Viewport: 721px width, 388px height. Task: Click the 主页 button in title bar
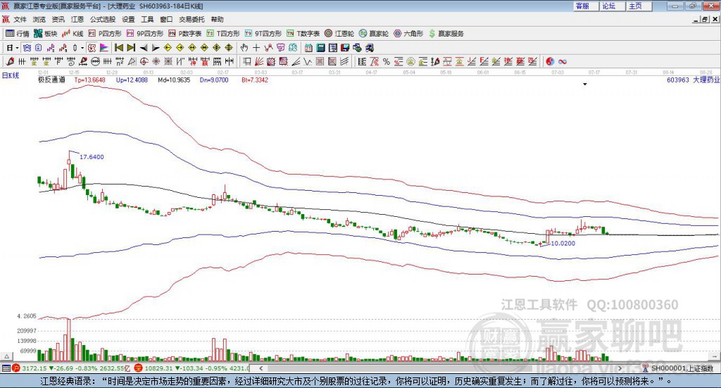pos(639,6)
